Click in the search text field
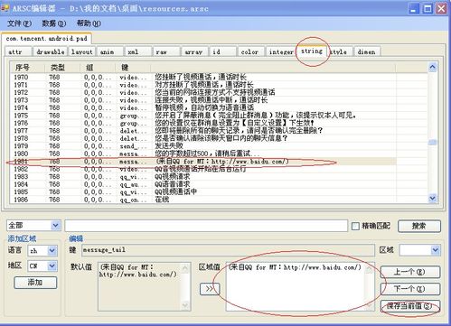This screenshot has height=326, width=451. pyautogui.click(x=206, y=226)
